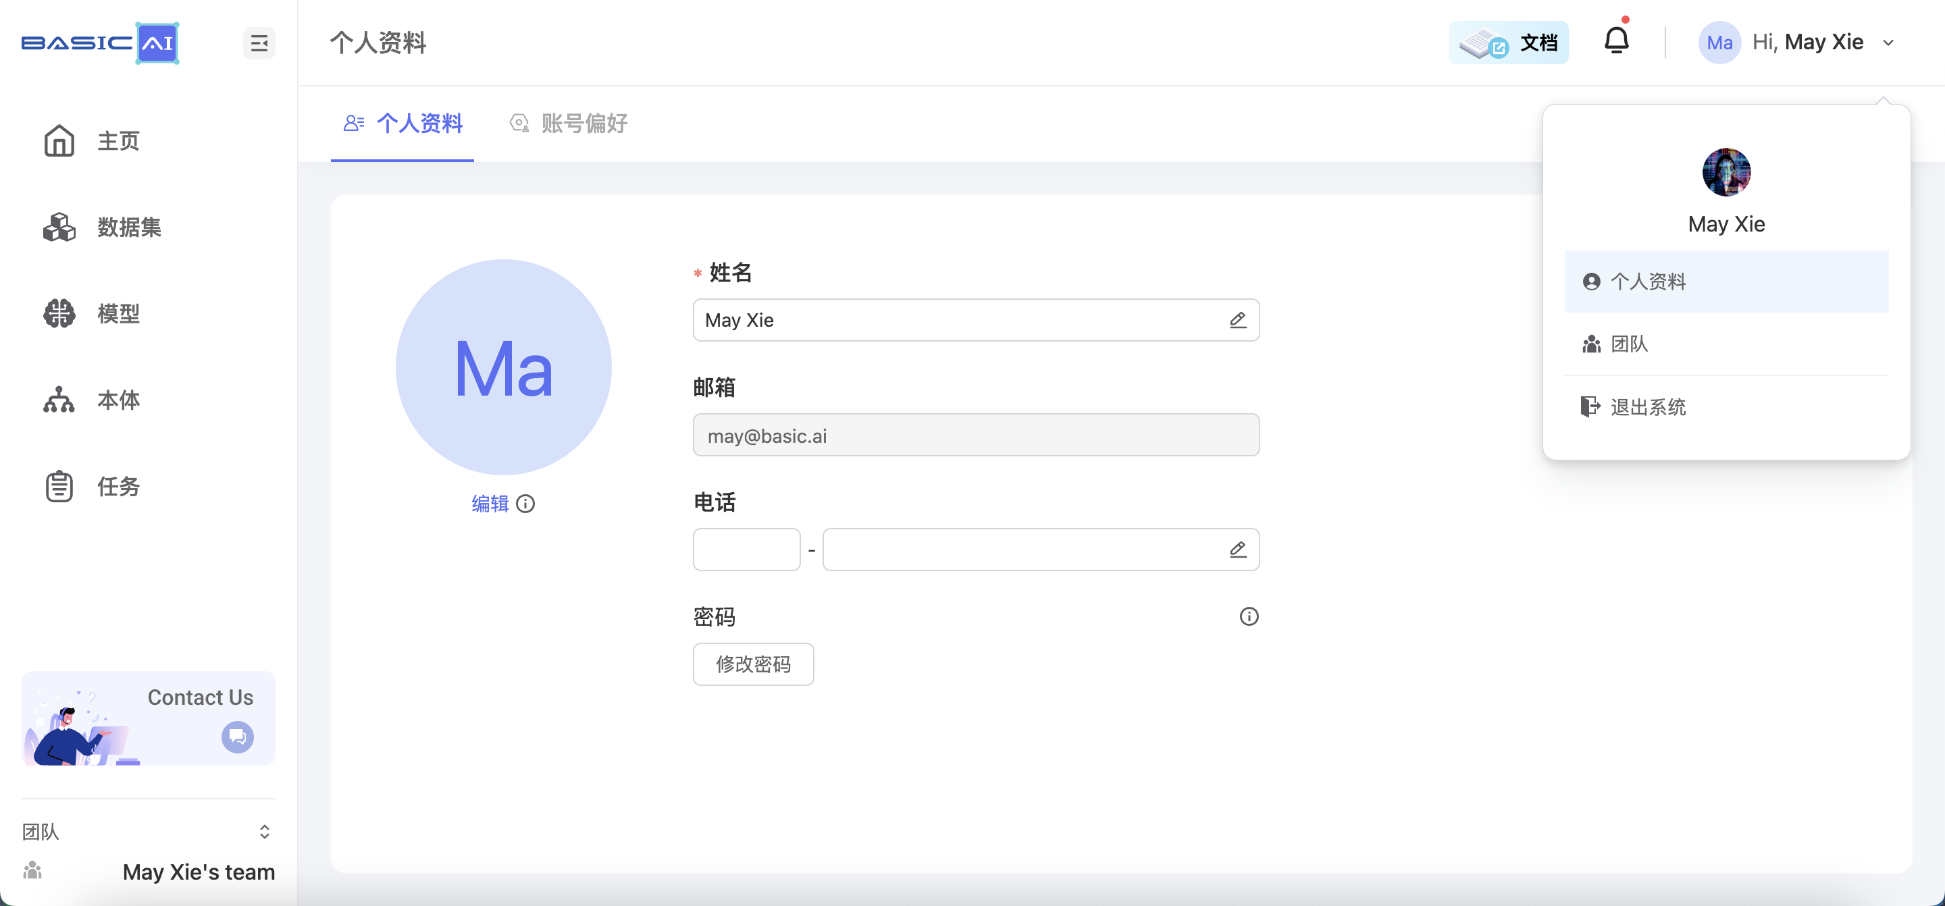Click the info icon beside 密码

[x=1249, y=617]
